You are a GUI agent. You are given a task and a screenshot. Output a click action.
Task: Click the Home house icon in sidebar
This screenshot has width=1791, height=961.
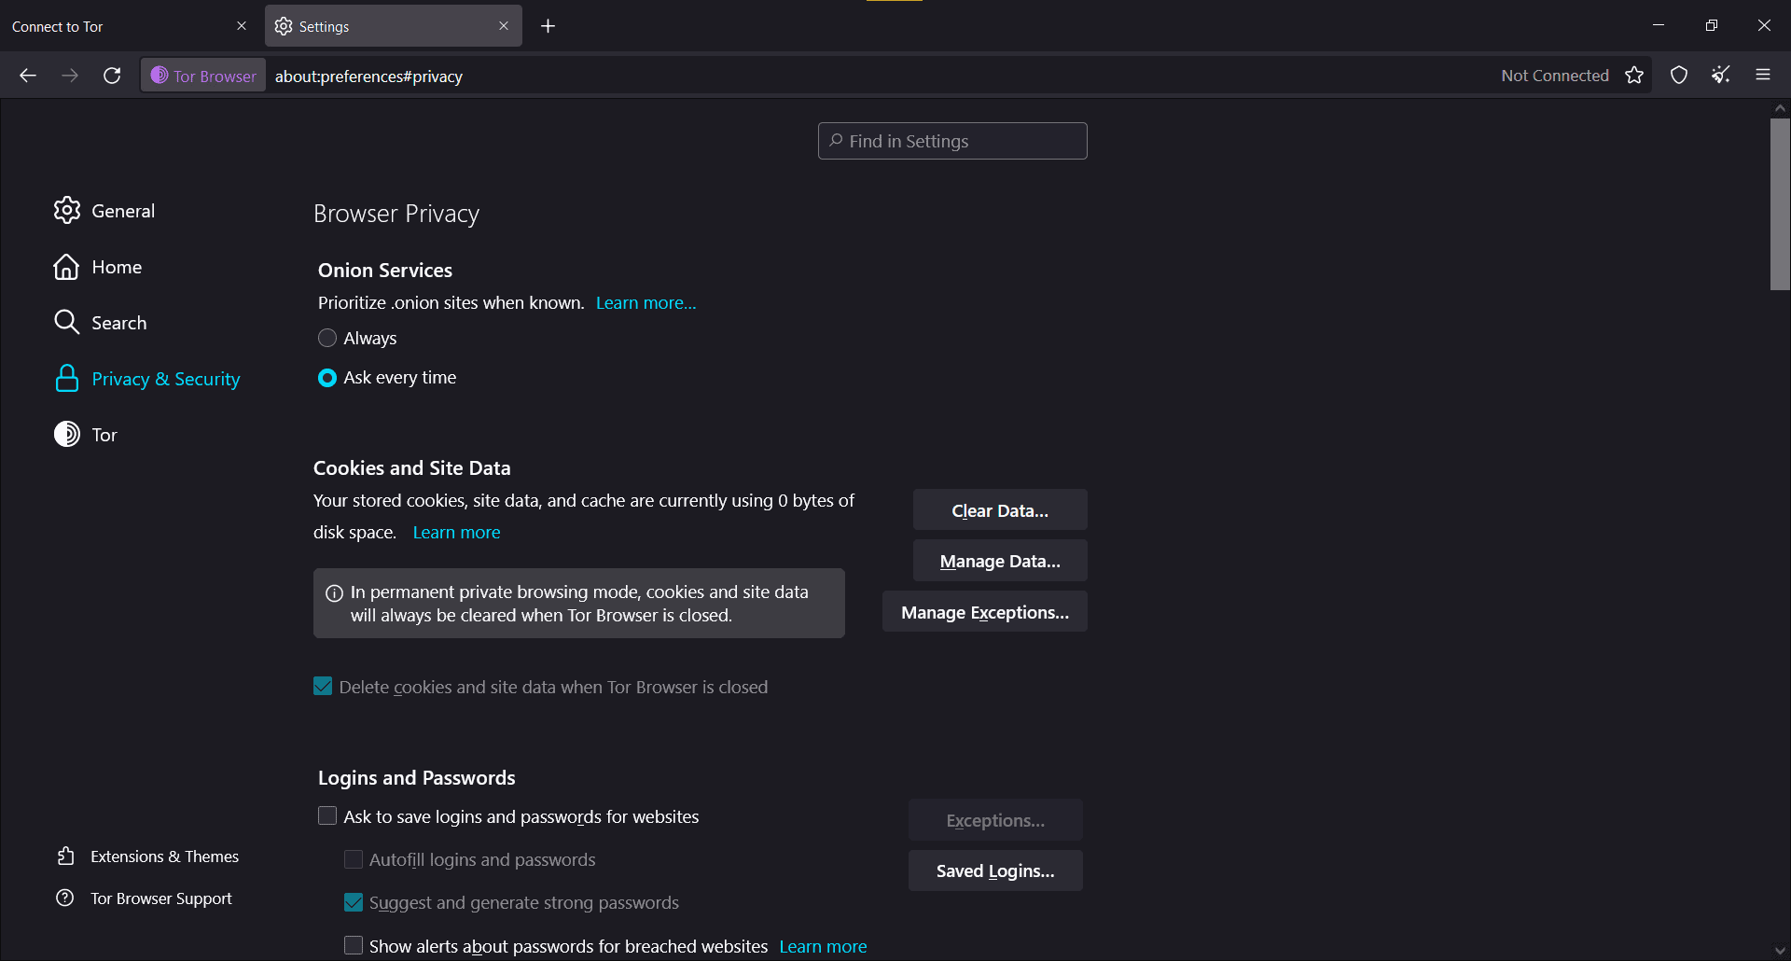point(67,267)
